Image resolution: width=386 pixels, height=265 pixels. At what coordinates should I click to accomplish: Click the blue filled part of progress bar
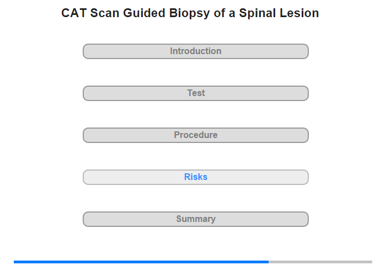coord(141,262)
